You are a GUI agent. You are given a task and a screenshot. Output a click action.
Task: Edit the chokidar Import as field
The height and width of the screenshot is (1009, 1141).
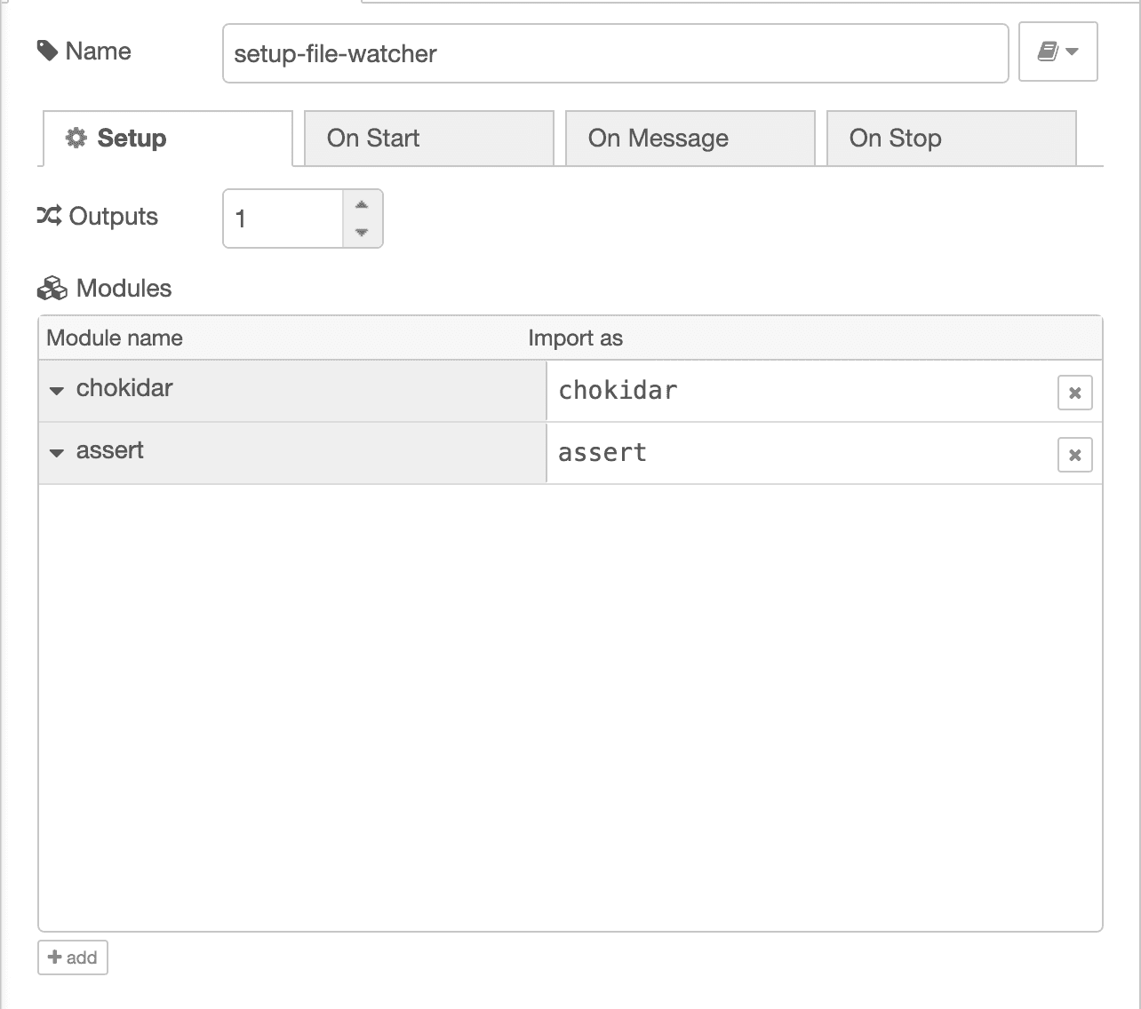coord(800,391)
